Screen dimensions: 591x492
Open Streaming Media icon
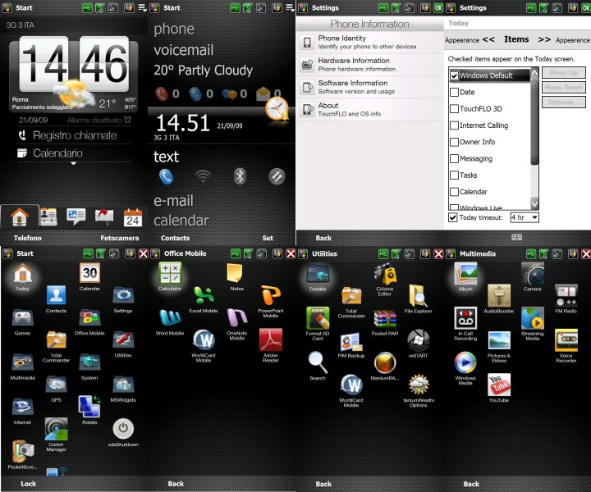pyautogui.click(x=533, y=318)
